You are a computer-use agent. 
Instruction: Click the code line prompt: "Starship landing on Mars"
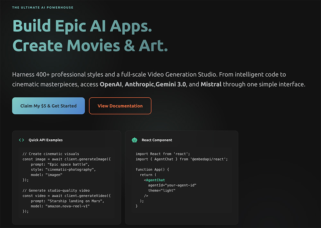[67, 201]
